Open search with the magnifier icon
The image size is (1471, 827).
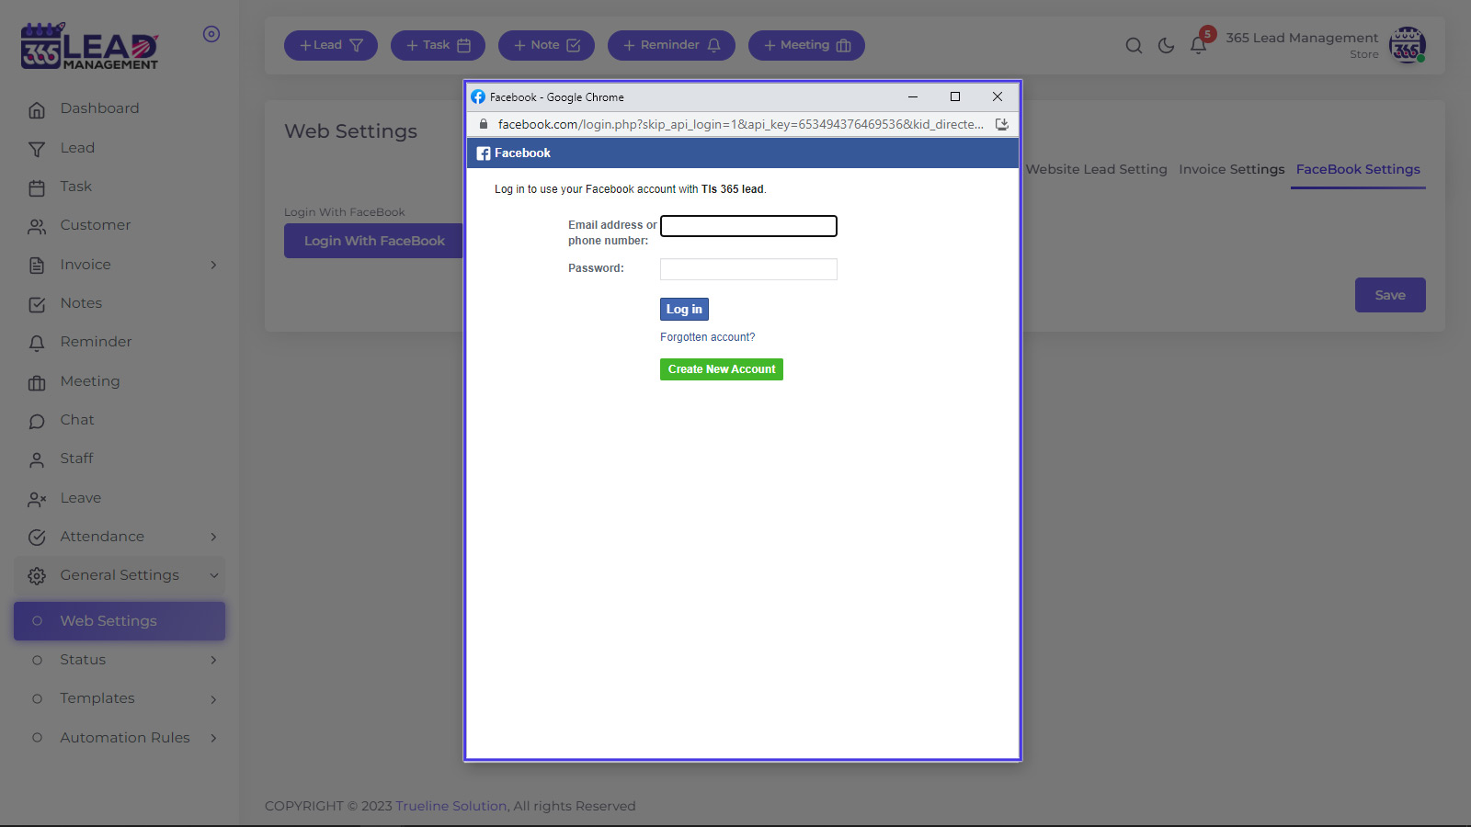coord(1134,46)
